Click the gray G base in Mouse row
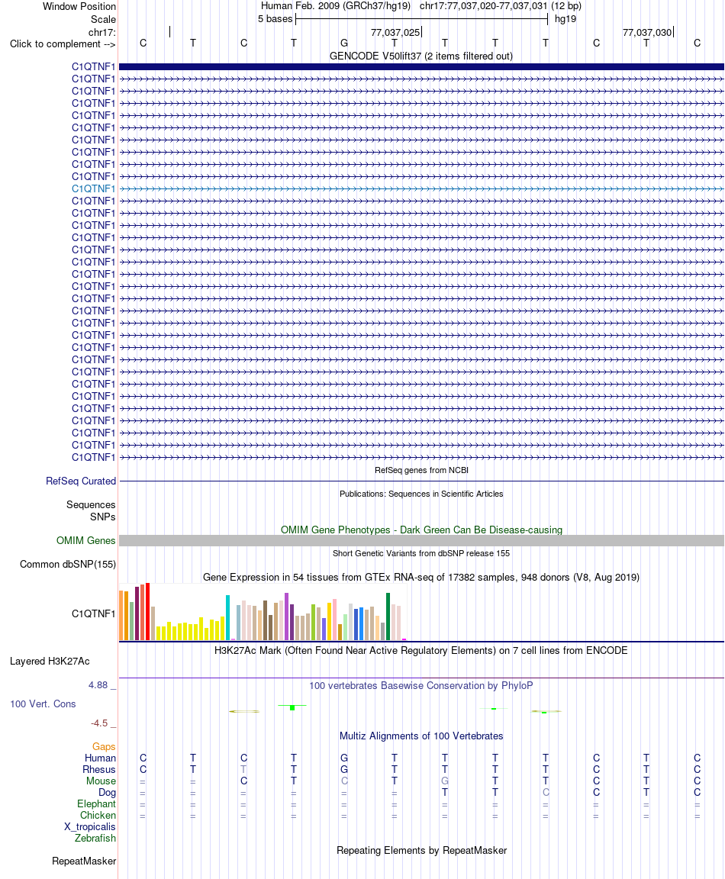Image resolution: width=725 pixels, height=879 pixels. (445, 781)
